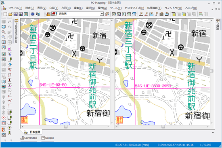Image resolution: width=222 pixels, height=148 pixels.
Task: Open the ツール(T) menu
Action: pyautogui.click(x=116, y=8)
